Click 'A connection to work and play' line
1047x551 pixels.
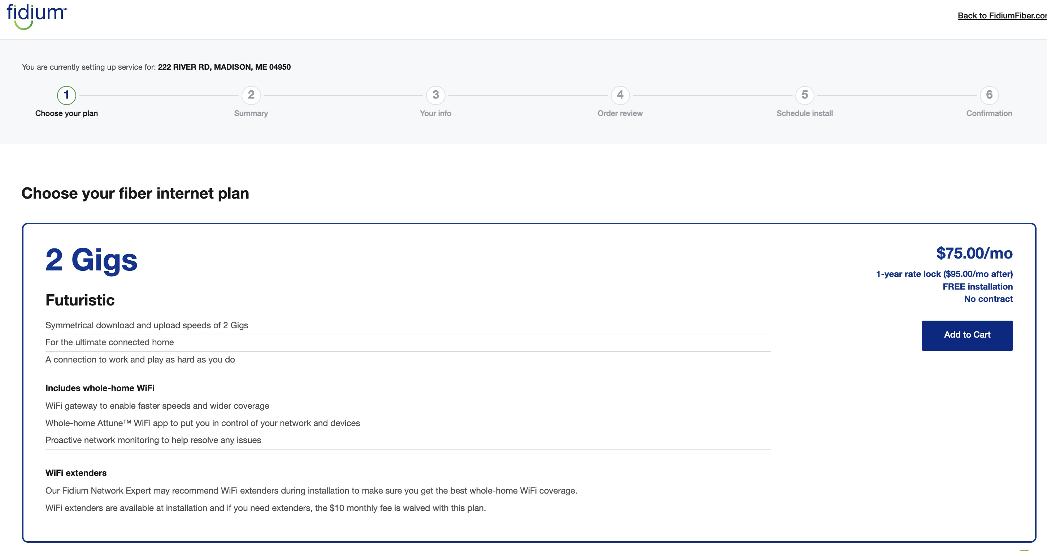140,360
